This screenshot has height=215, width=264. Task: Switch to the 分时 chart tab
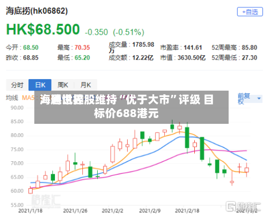[17, 85]
